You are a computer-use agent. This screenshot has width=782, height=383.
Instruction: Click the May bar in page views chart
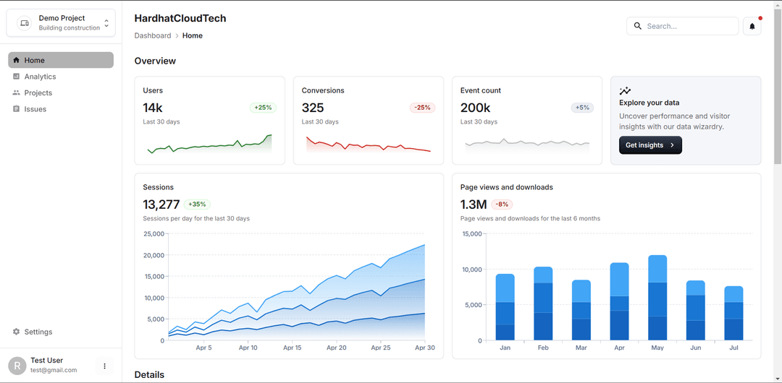click(657, 298)
